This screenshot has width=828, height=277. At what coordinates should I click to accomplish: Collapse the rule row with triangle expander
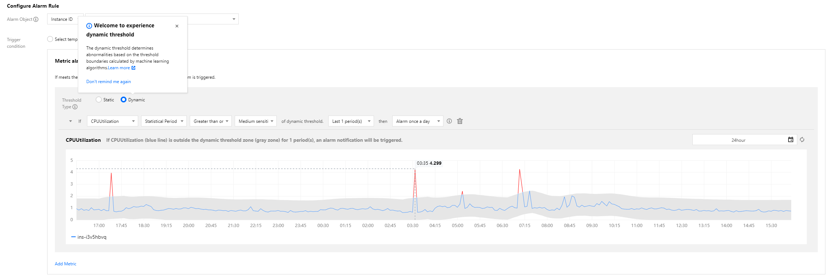[71, 121]
